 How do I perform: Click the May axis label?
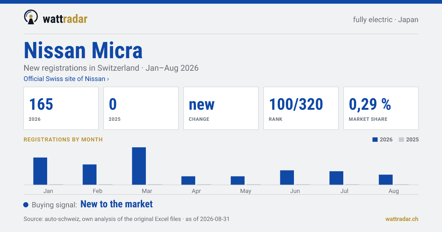[x=246, y=191]
